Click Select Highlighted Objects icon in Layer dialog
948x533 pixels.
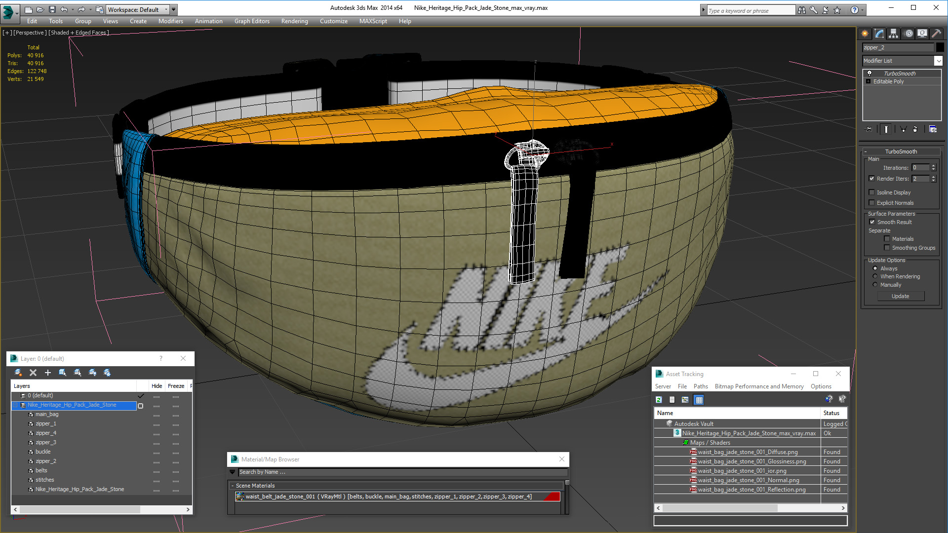coord(63,373)
